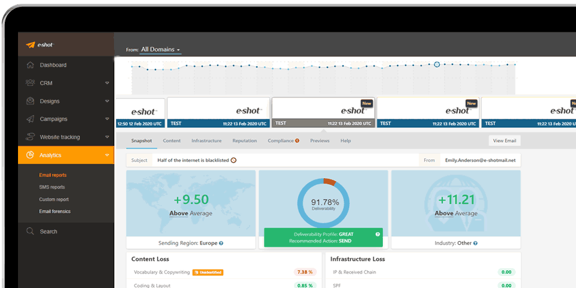The width and height of the screenshot is (576, 288).
Task: Click the IP & Received Chain 0.00 value
Action: (506, 272)
